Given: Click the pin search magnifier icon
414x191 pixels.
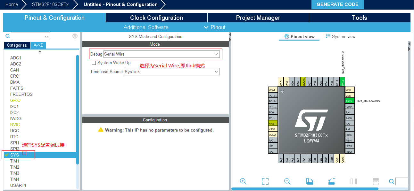Looking at the screenshot, I should tap(392, 181).
